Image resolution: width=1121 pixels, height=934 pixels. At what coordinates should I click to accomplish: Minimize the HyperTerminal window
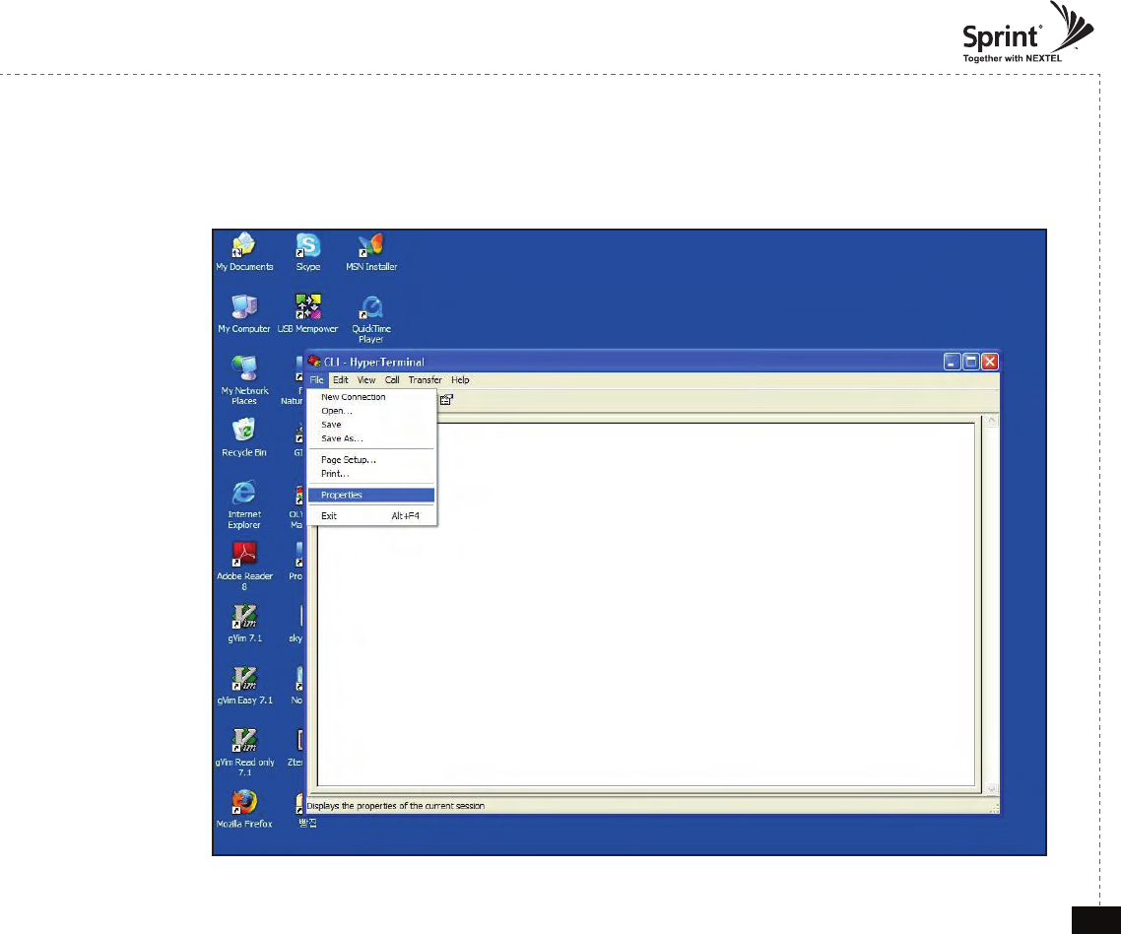952,362
